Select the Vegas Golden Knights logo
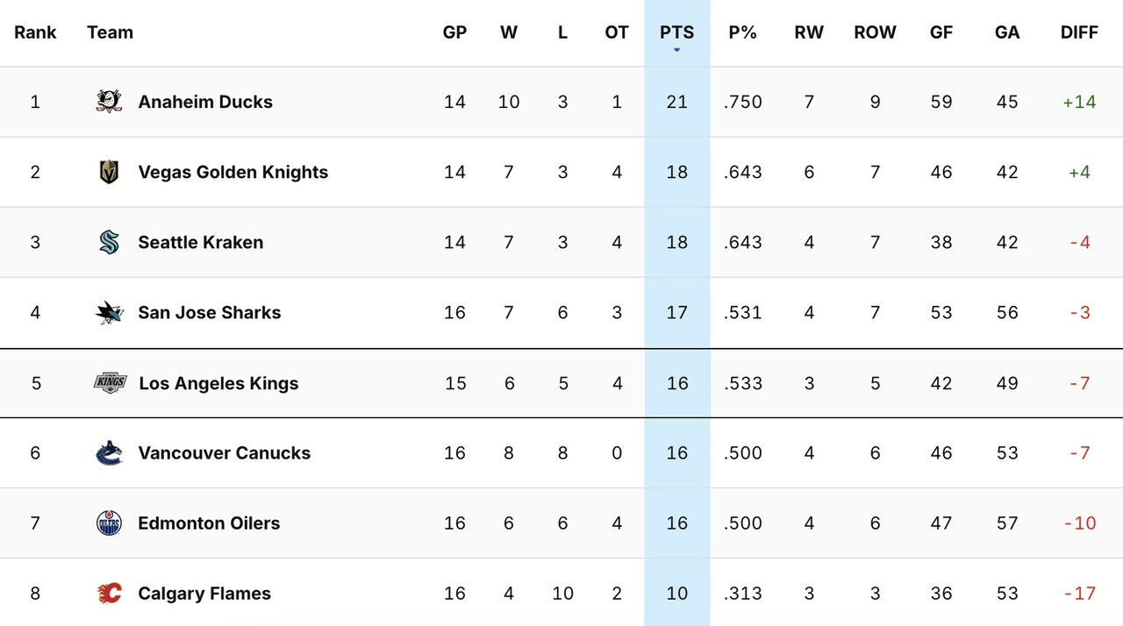 click(108, 172)
